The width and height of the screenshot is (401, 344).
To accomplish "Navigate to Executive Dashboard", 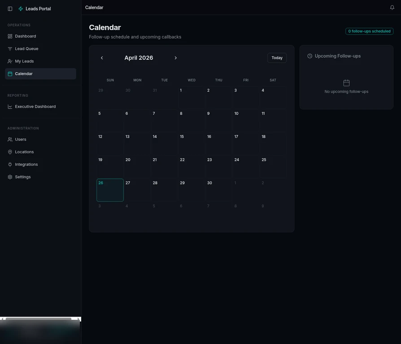I will tap(36, 106).
